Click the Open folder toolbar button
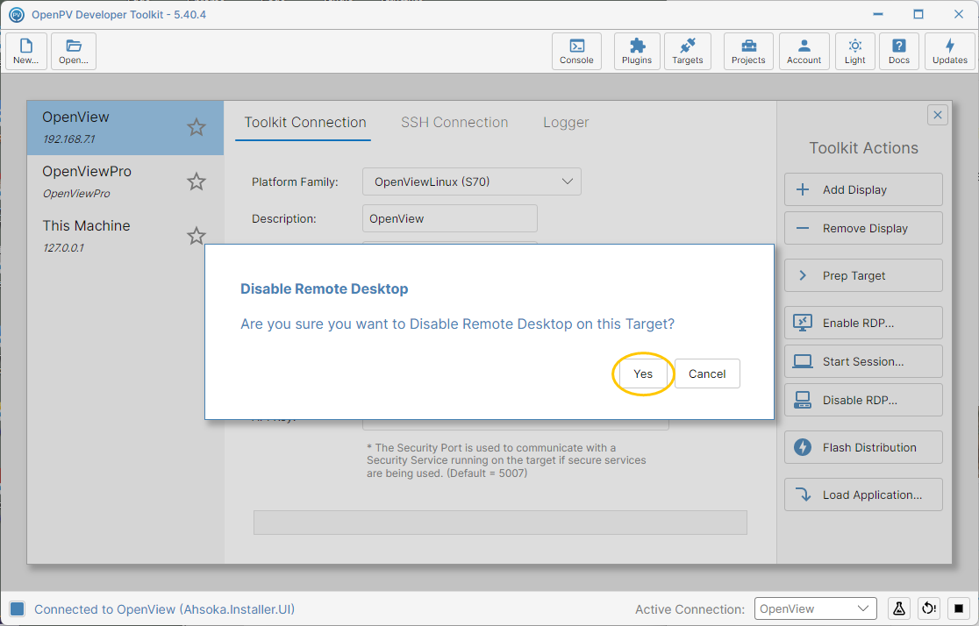 pyautogui.click(x=74, y=51)
